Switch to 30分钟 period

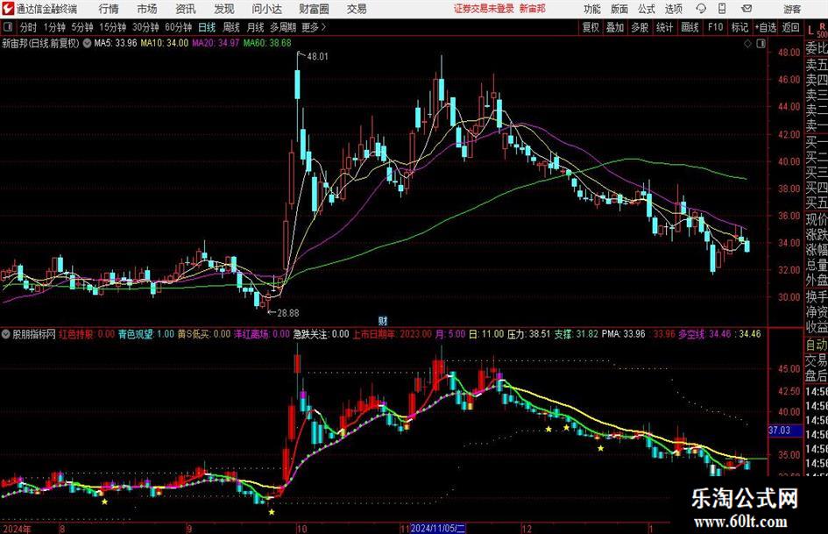(145, 27)
